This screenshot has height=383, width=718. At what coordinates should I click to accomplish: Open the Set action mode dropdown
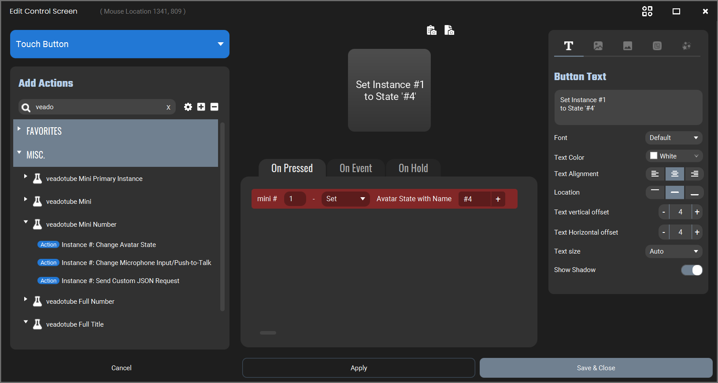pos(345,199)
